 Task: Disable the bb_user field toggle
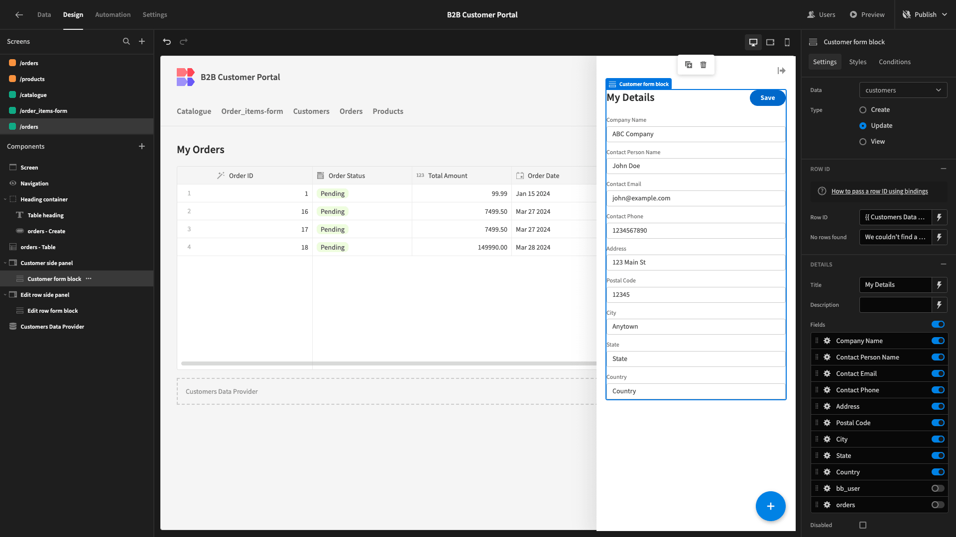click(x=938, y=488)
